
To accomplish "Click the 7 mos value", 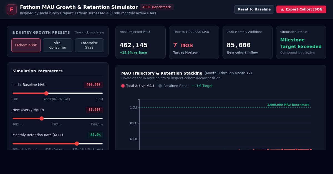I will [x=183, y=45].
